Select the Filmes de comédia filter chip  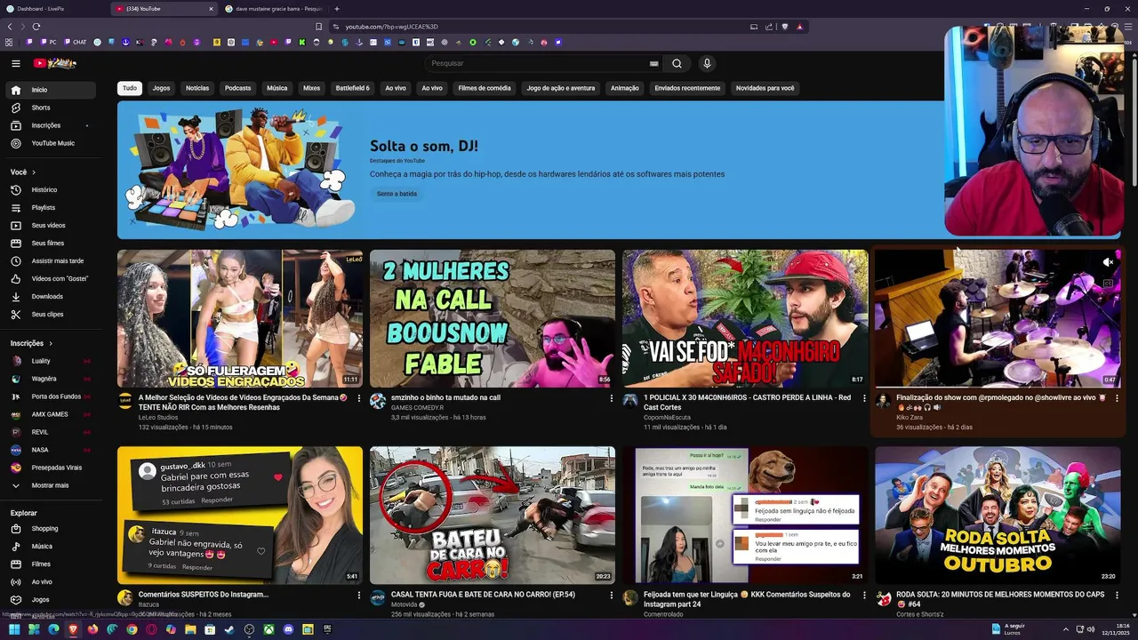point(485,88)
